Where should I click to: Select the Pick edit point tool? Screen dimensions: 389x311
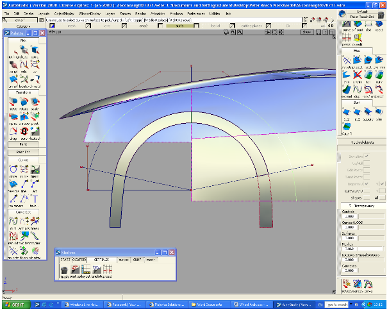tap(24, 65)
